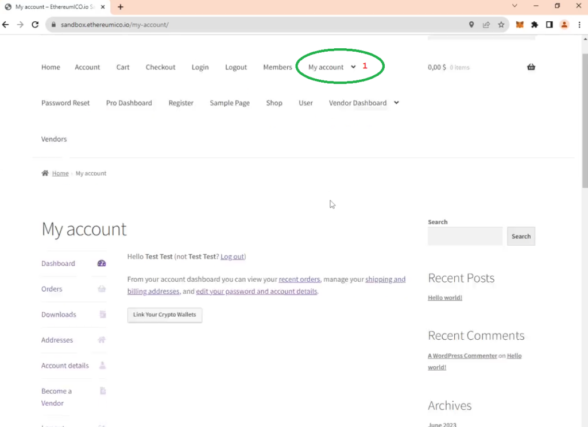Bookmark this page with star icon
This screenshot has width=588, height=427.
(501, 25)
